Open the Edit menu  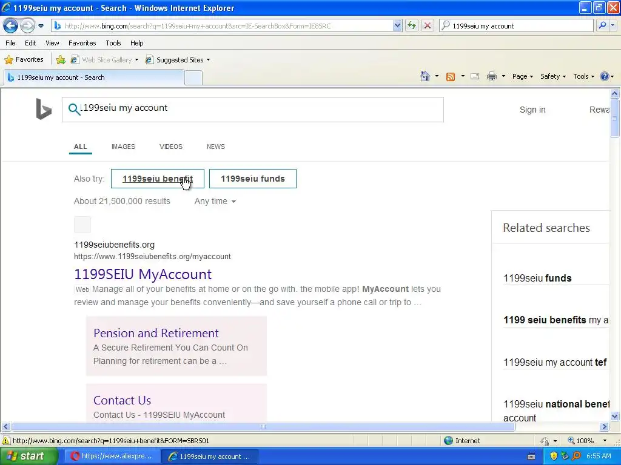point(30,43)
